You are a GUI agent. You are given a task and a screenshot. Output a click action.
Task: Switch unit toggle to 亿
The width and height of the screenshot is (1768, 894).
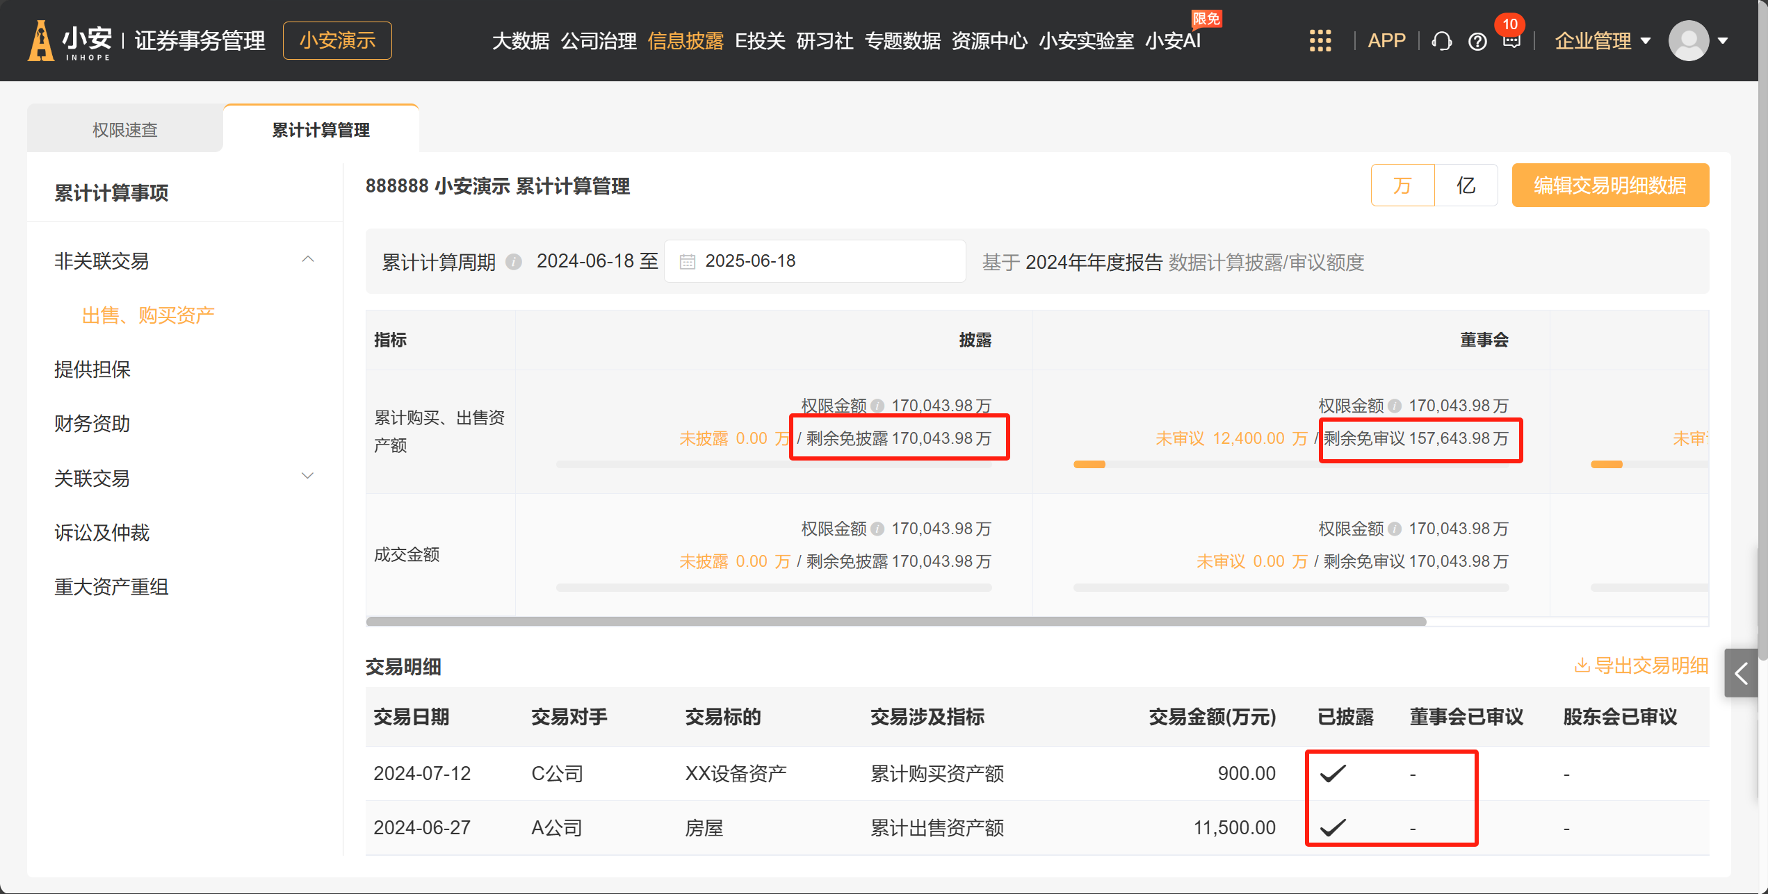[1466, 185]
